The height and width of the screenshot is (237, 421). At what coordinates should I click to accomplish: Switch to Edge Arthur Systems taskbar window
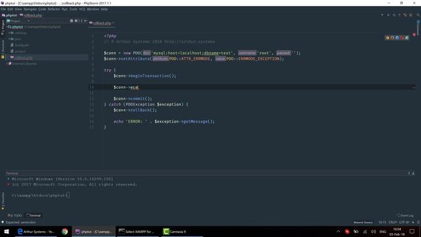click(36, 231)
